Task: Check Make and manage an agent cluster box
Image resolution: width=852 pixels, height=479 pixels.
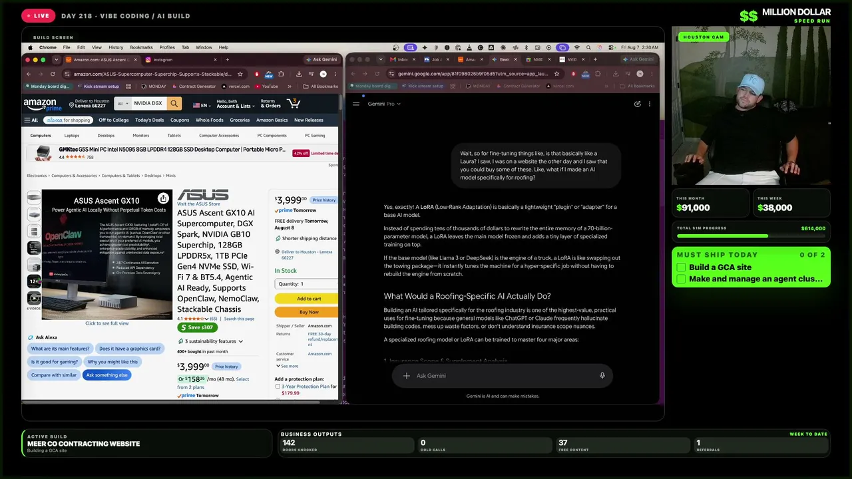Action: (x=681, y=279)
